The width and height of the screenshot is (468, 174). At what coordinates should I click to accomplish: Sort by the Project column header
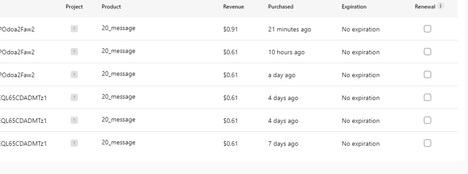point(74,7)
